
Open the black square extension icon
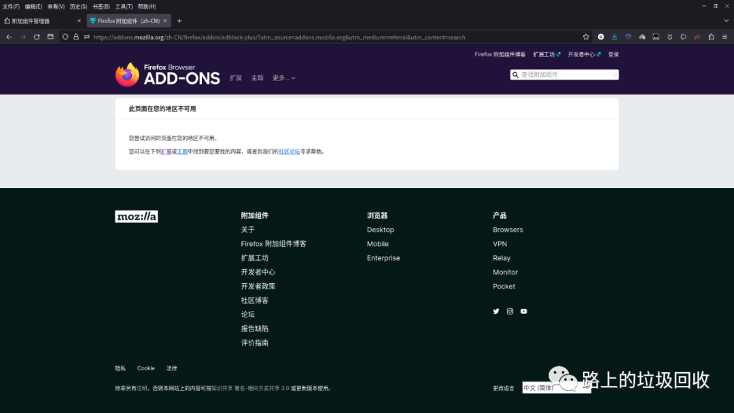tap(656, 37)
